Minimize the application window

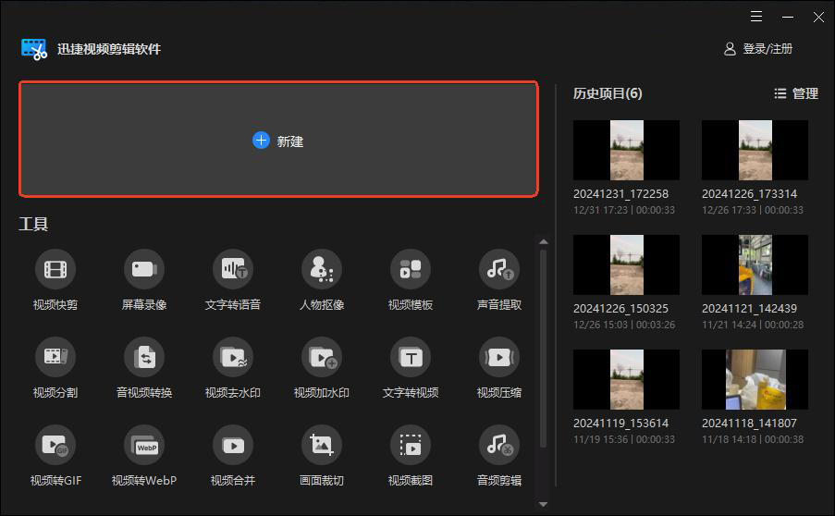pos(788,17)
